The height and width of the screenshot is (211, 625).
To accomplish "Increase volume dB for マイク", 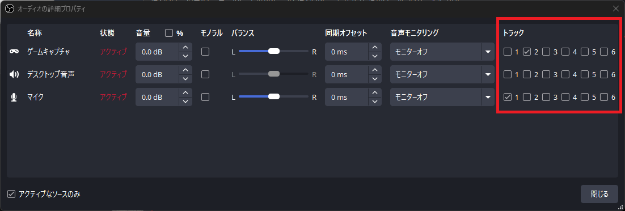I will (x=185, y=92).
